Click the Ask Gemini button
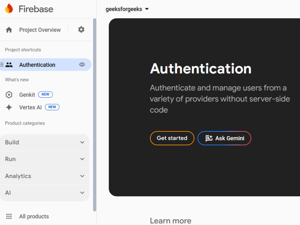Viewport: 300px width, 225px height. [224, 138]
